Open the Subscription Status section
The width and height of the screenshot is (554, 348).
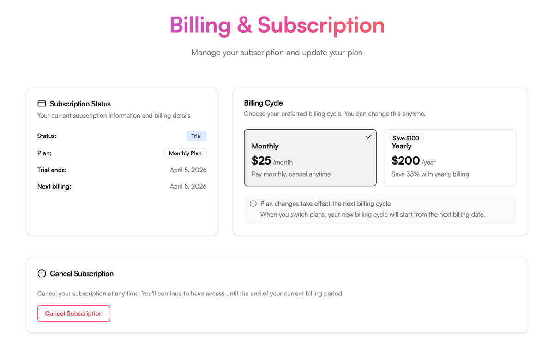80,104
